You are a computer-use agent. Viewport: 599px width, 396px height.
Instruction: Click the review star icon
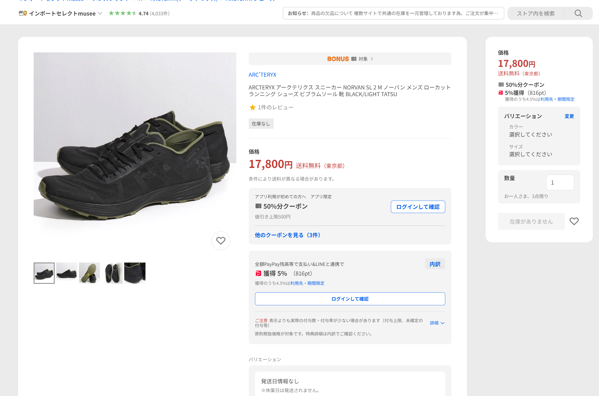(252, 107)
